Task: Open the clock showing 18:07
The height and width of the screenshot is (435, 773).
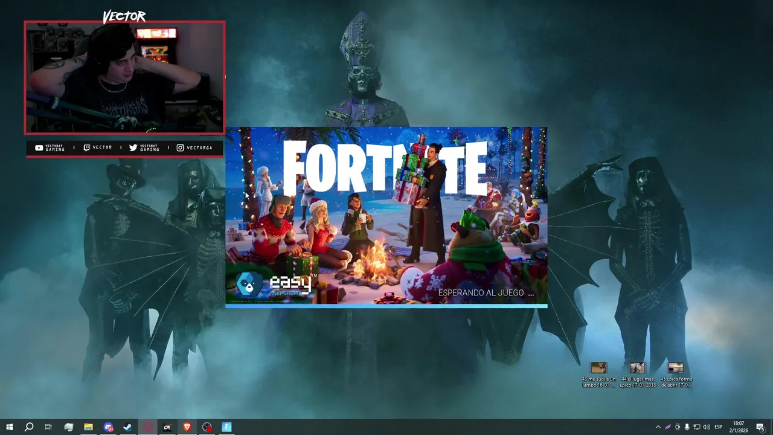Action: 738,427
